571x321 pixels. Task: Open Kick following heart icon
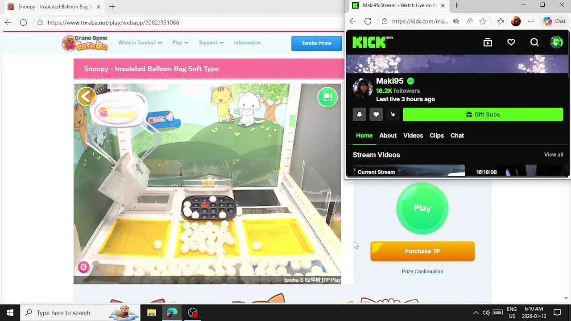tap(511, 42)
